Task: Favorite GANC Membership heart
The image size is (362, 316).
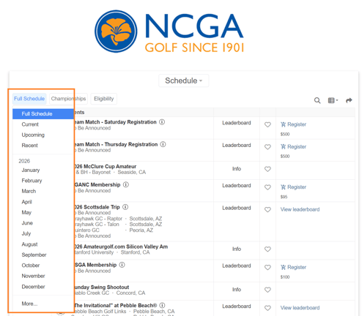Action: (x=267, y=187)
